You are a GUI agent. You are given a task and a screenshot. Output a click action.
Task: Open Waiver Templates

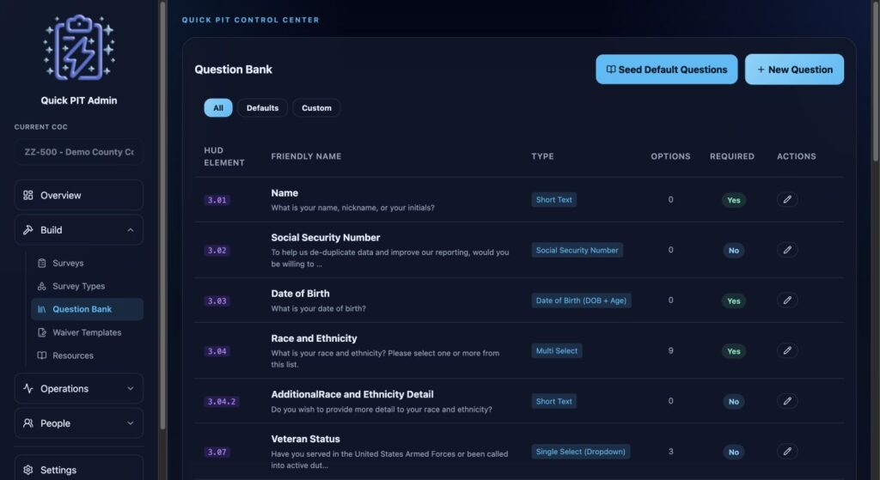(87, 332)
